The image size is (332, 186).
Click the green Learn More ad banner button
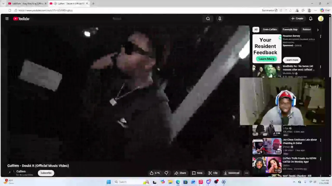(266, 59)
